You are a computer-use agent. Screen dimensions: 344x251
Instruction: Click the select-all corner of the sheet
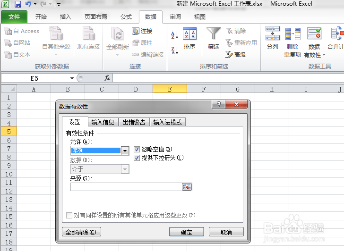click(9, 89)
